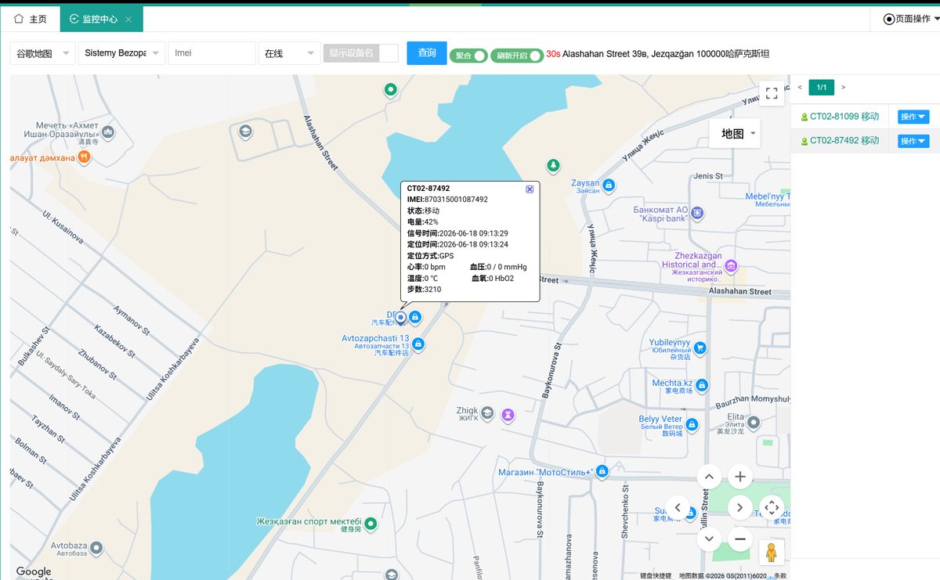Click the Zaysan shop marker
Image resolution: width=940 pixels, height=580 pixels.
609,186
